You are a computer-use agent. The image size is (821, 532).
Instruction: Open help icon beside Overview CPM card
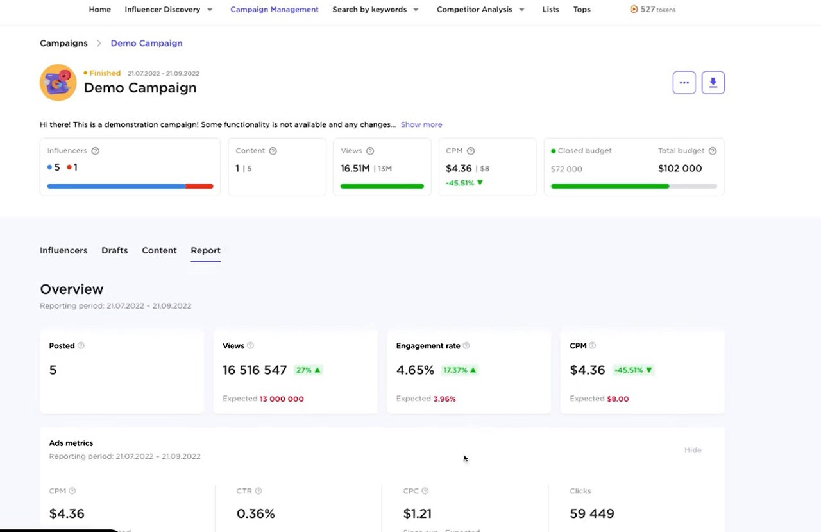(592, 345)
